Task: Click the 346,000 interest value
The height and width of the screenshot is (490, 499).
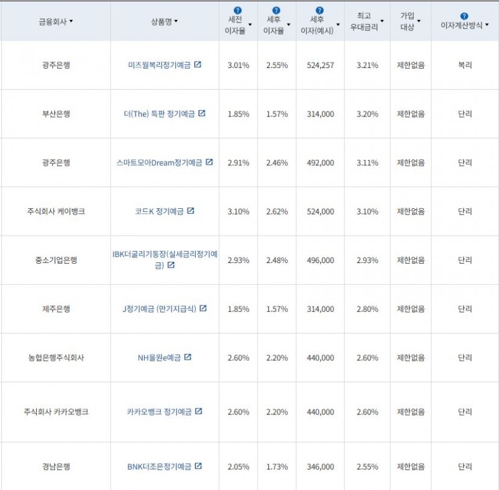Action: [320, 466]
